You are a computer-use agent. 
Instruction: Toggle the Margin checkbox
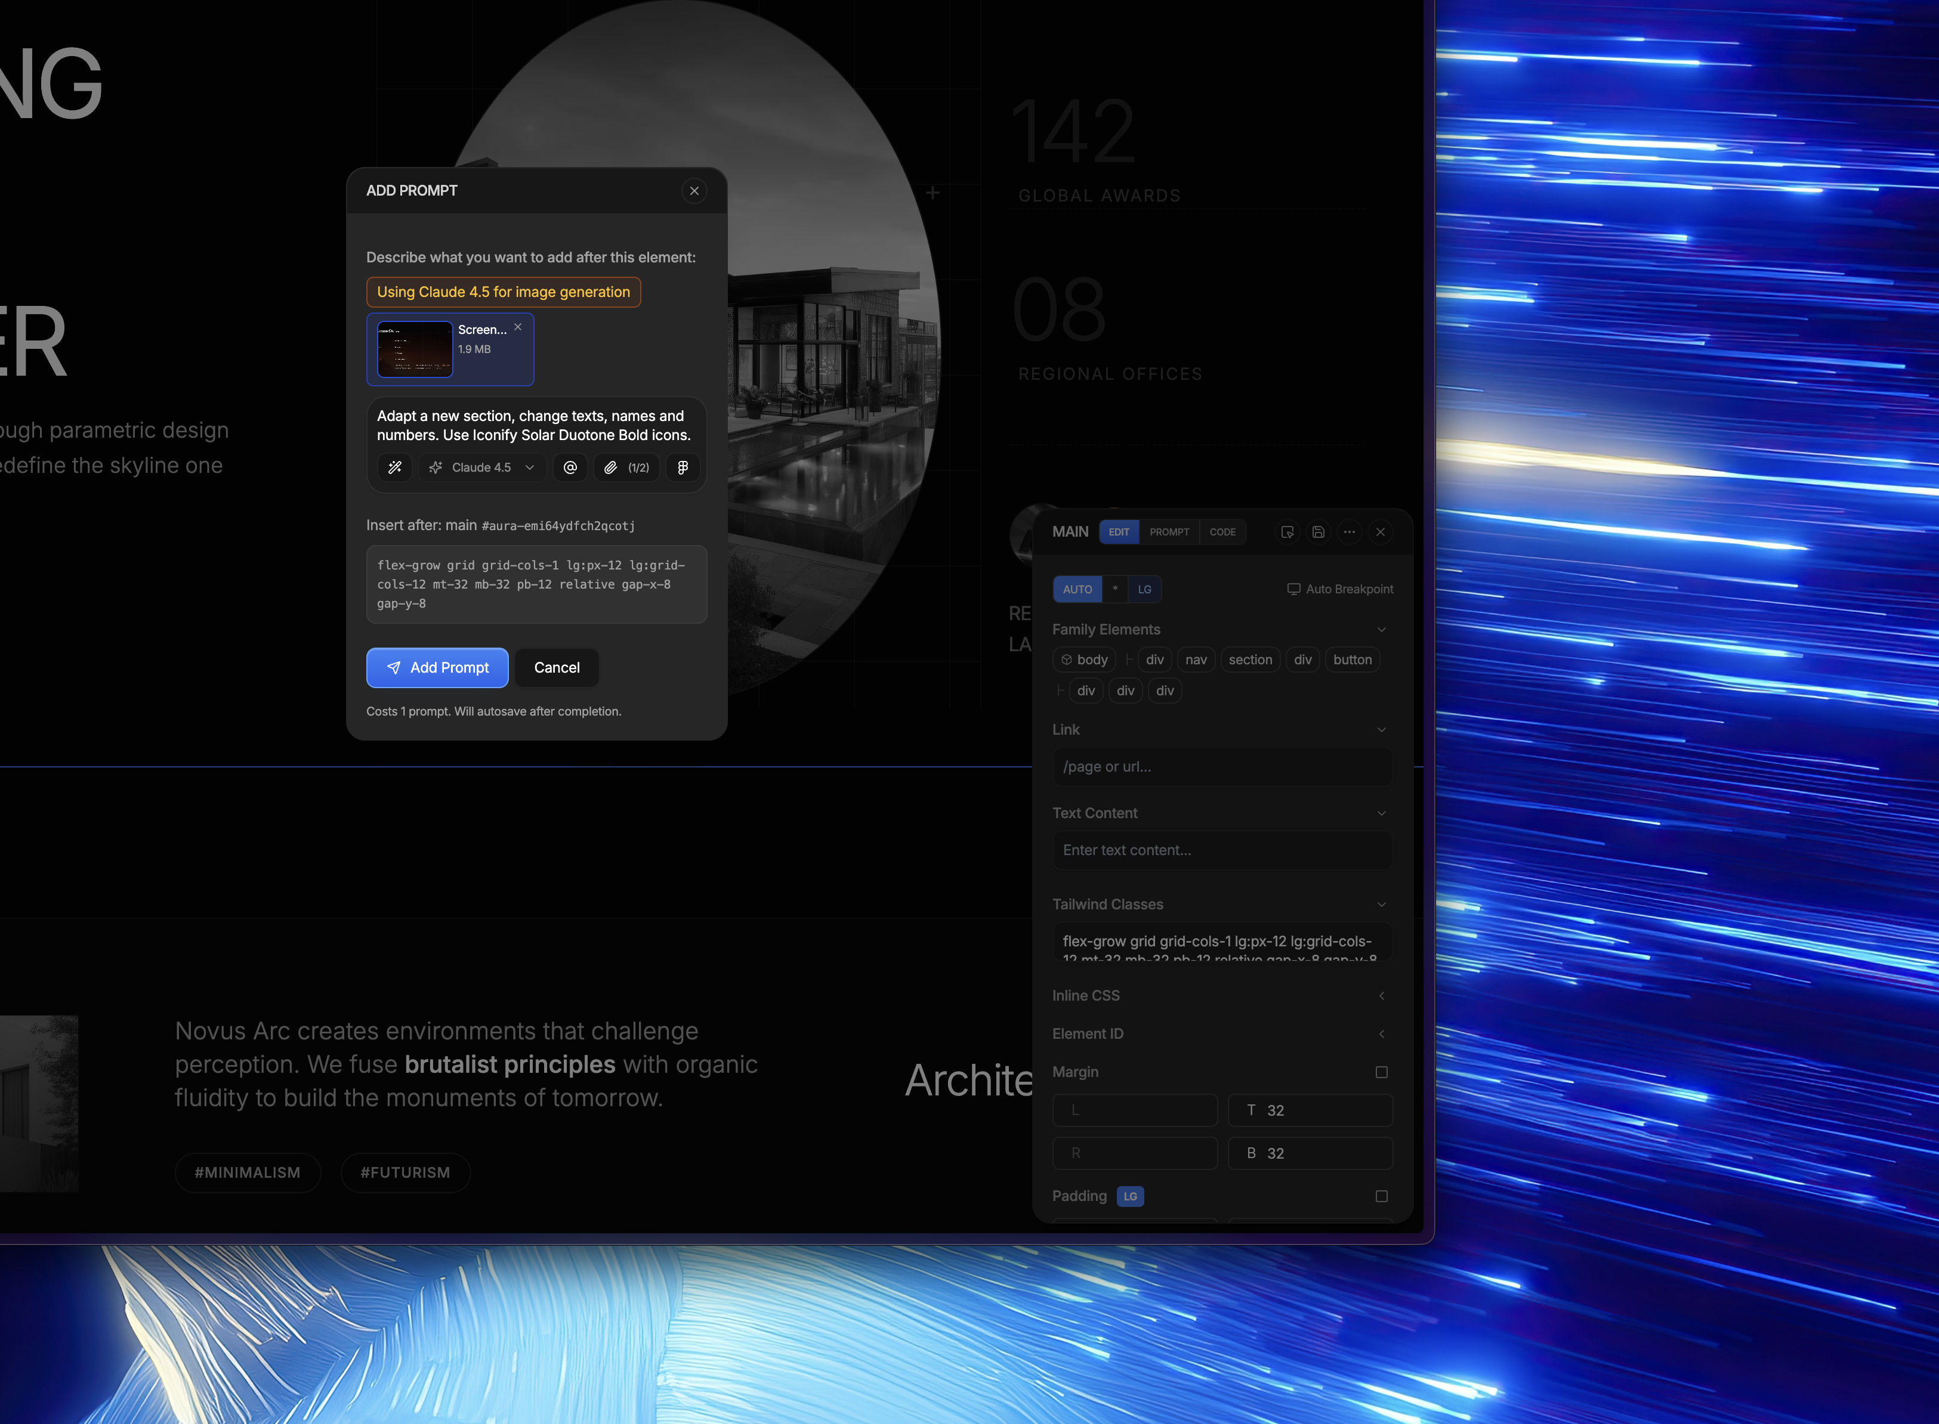pyautogui.click(x=1382, y=1072)
